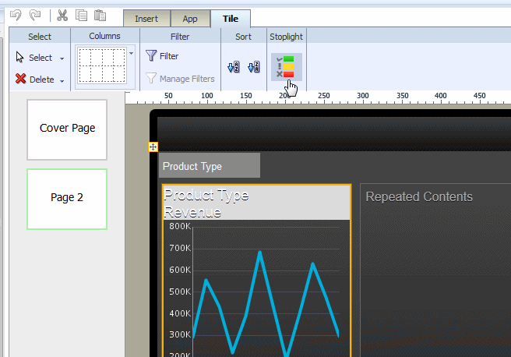
Task: Select the Page 2 thumbnail
Action: pyautogui.click(x=67, y=200)
